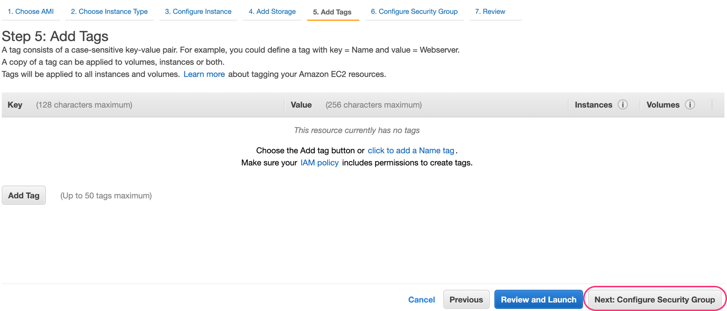Jump to Configure Security Group tab

point(414,11)
